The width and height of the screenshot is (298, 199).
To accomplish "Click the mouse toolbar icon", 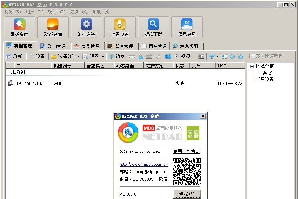I will (158, 56).
